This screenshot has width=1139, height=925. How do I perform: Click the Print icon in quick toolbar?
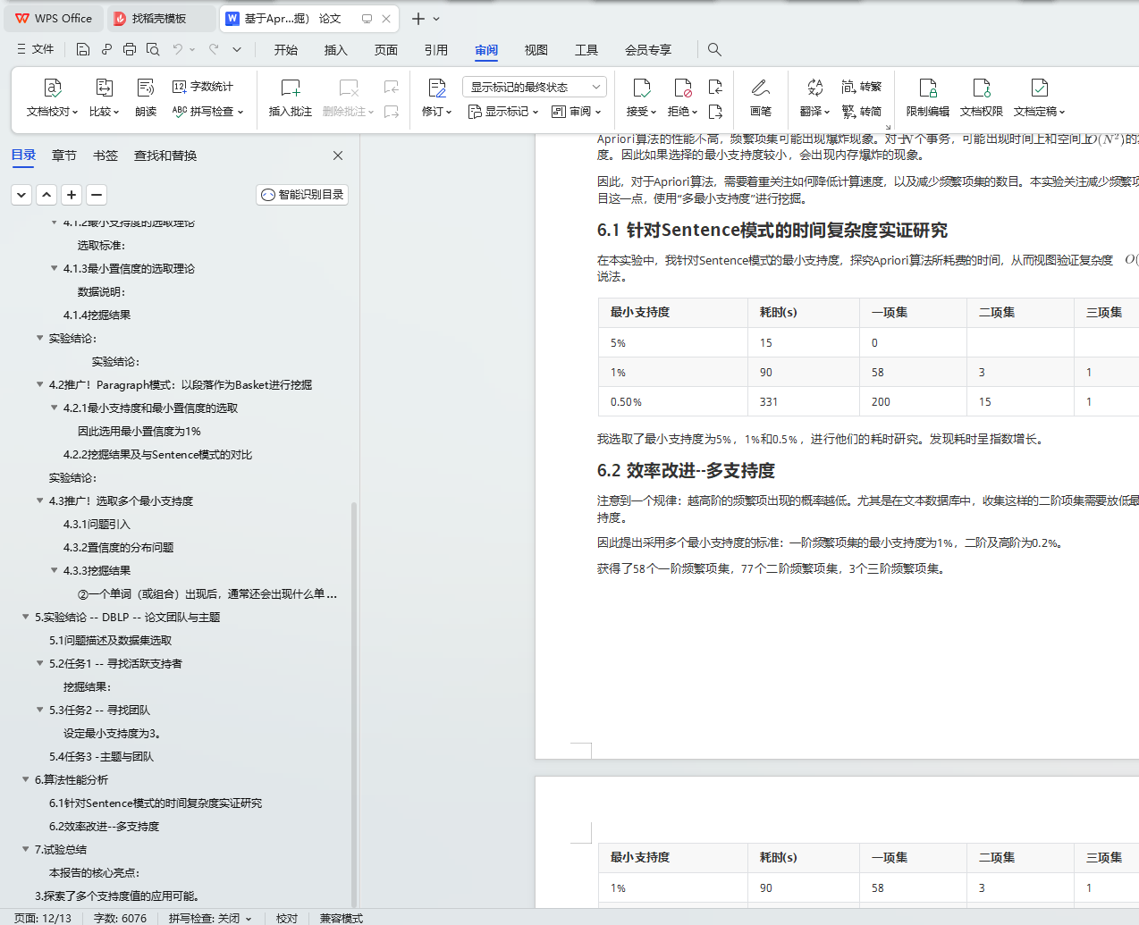pyautogui.click(x=130, y=49)
